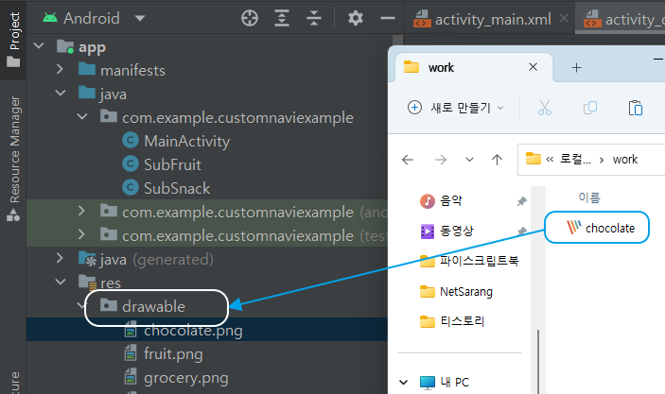Select the SubFruit class
The width and height of the screenshot is (665, 394).
point(172,164)
